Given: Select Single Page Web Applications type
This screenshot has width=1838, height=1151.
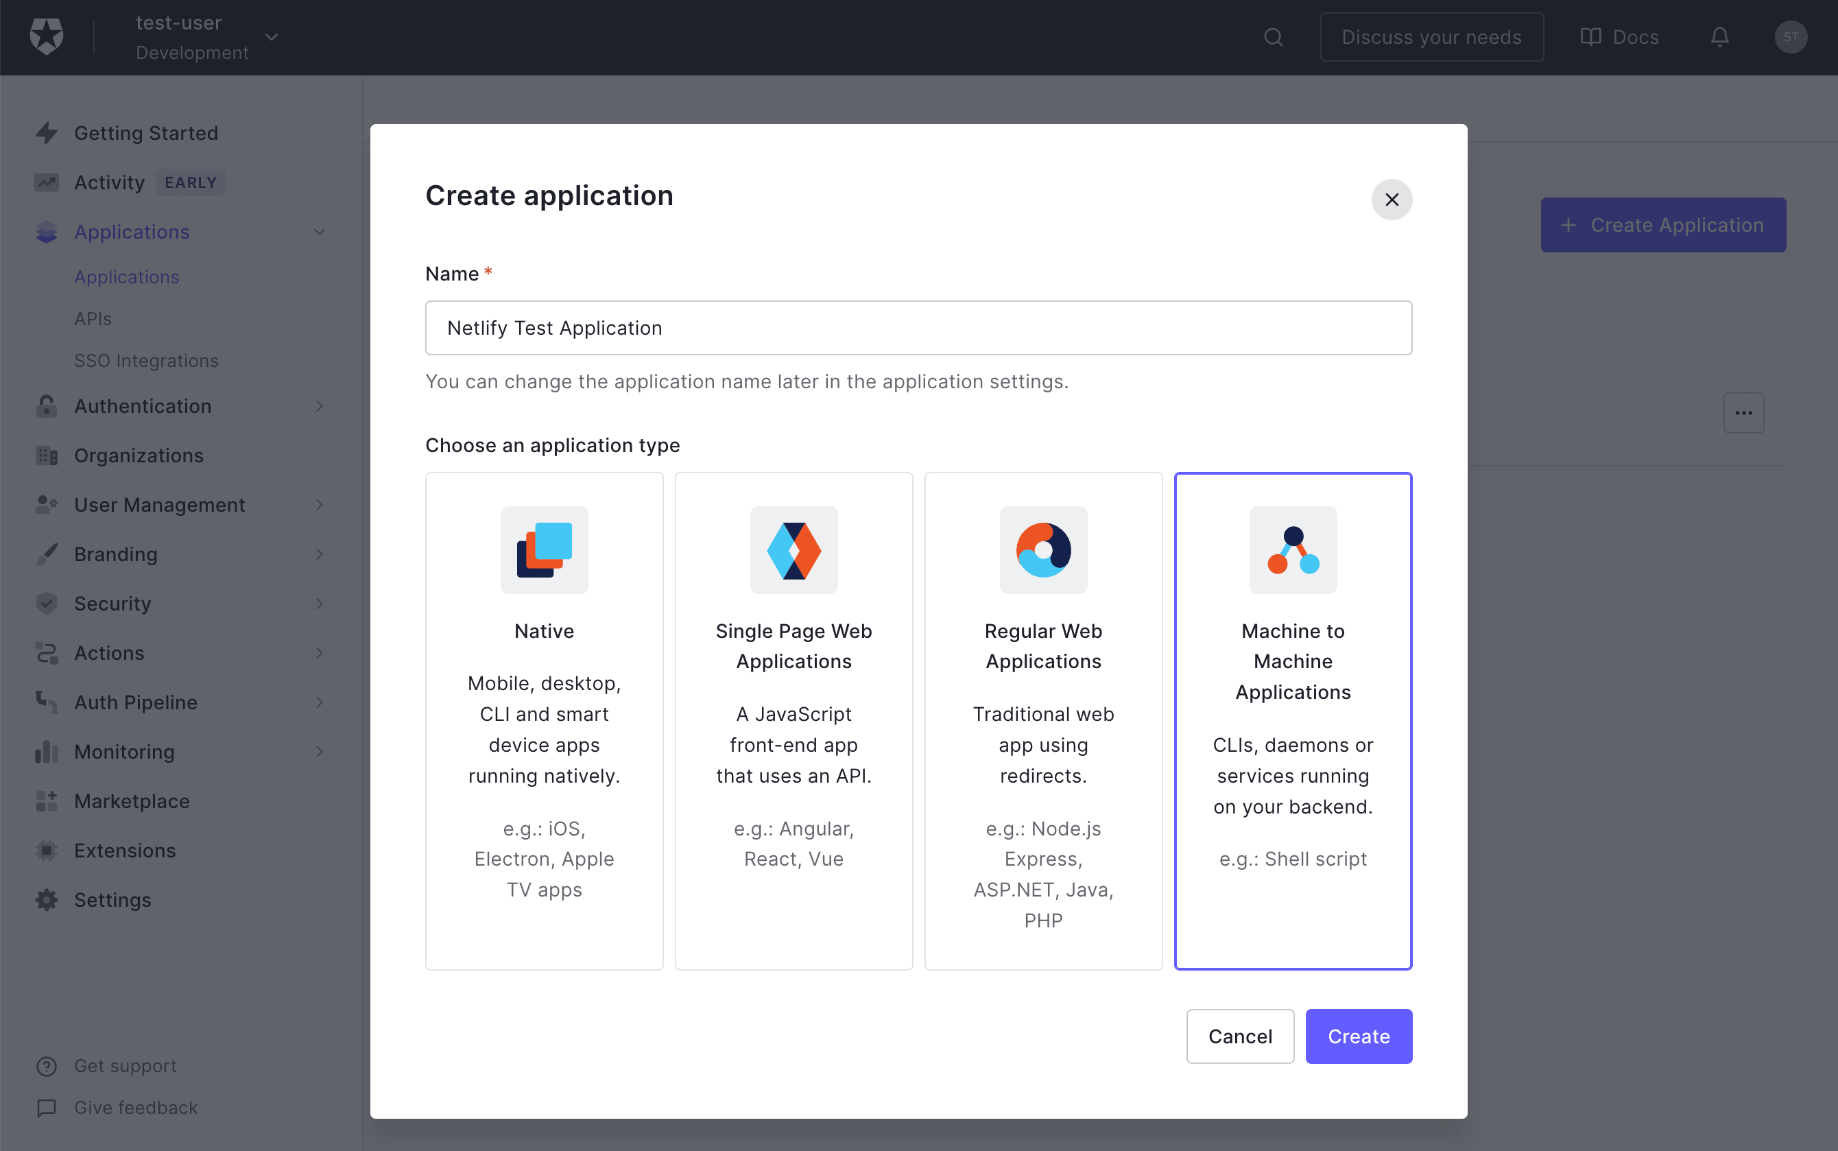Looking at the screenshot, I should (793, 720).
